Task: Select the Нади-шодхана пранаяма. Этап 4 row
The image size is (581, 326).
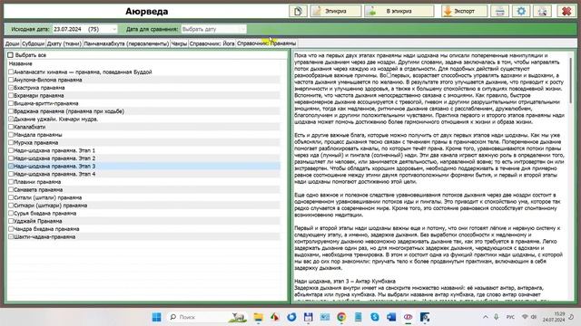Action: [x=143, y=174]
